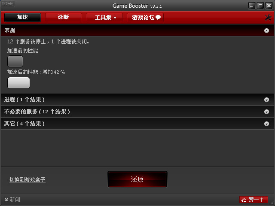Follow the 切换到游戏盒子 link
The image size is (275, 206).
coord(27,180)
